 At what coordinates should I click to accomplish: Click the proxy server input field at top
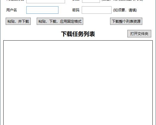(46, 1)
